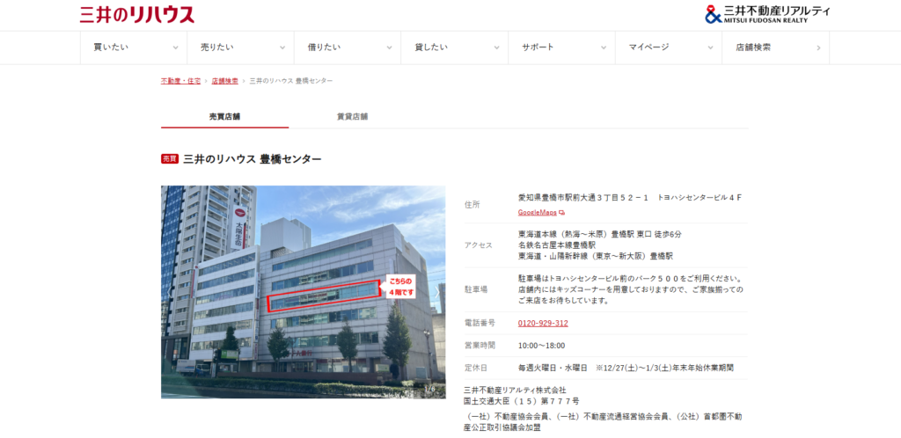Follow the 店舗検索 breadcrumb link

tap(224, 81)
